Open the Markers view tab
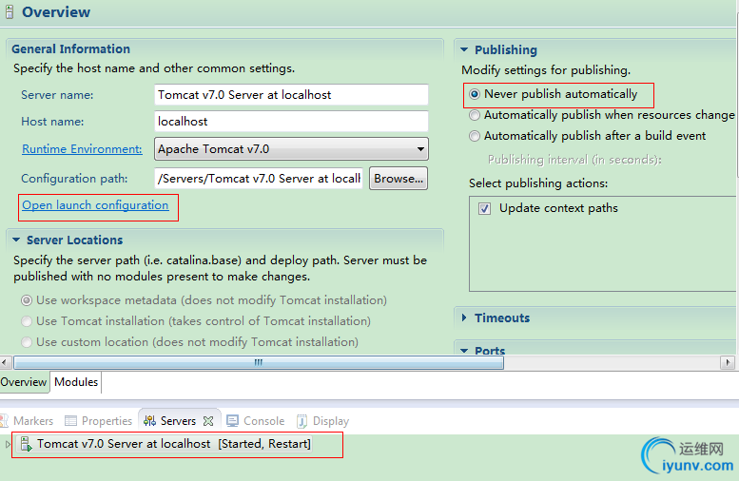The height and width of the screenshot is (481, 739). 27,421
